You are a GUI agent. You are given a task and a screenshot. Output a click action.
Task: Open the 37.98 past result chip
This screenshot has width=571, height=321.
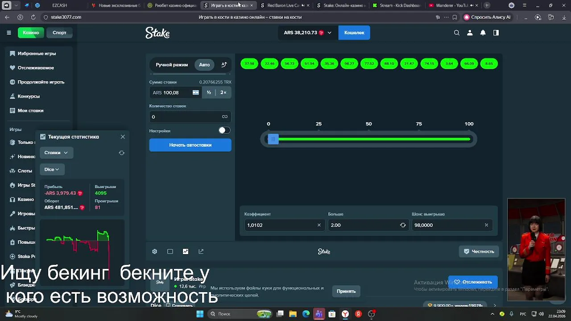coord(249,64)
